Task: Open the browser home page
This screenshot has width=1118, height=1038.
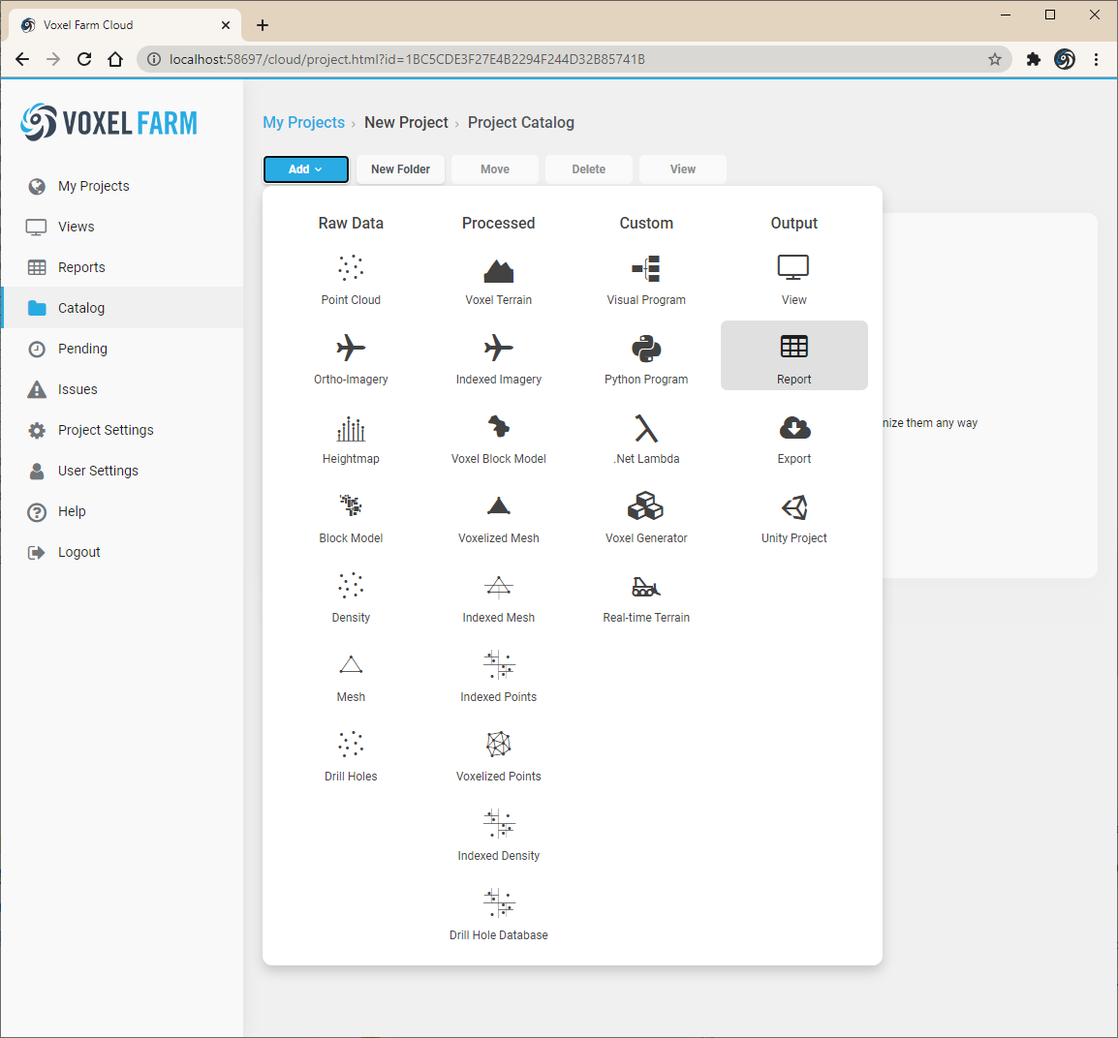Action: click(x=114, y=59)
